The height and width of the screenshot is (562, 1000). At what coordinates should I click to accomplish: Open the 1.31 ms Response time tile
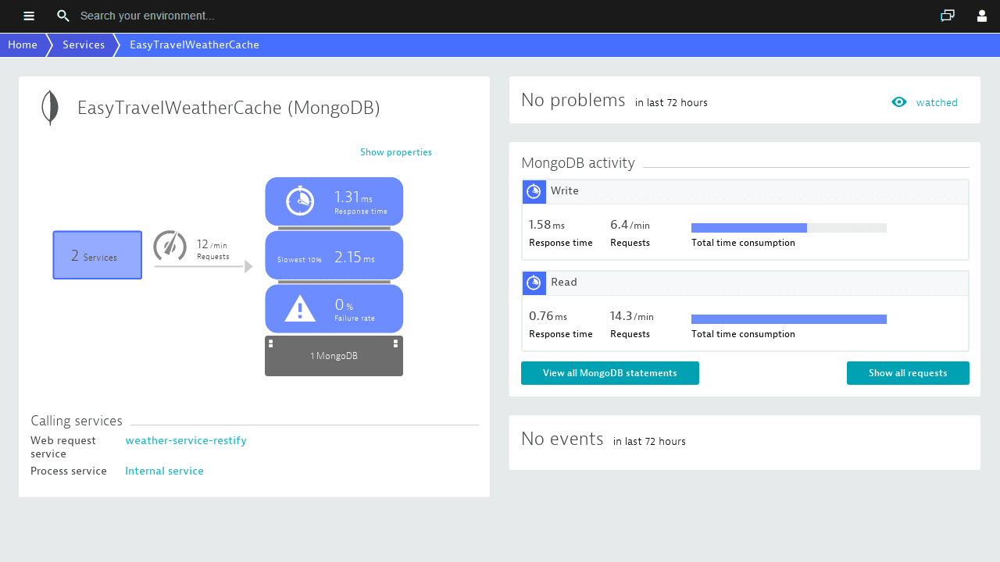click(334, 201)
